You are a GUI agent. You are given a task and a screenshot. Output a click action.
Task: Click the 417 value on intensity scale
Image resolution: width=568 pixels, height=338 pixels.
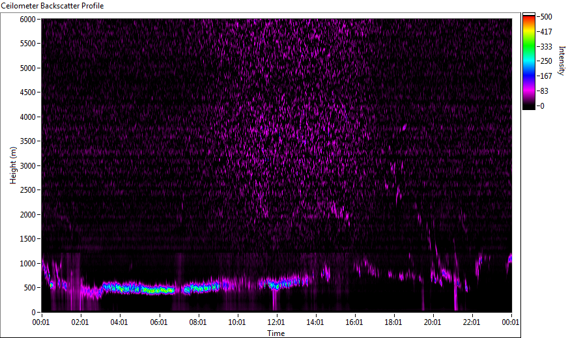(x=546, y=31)
